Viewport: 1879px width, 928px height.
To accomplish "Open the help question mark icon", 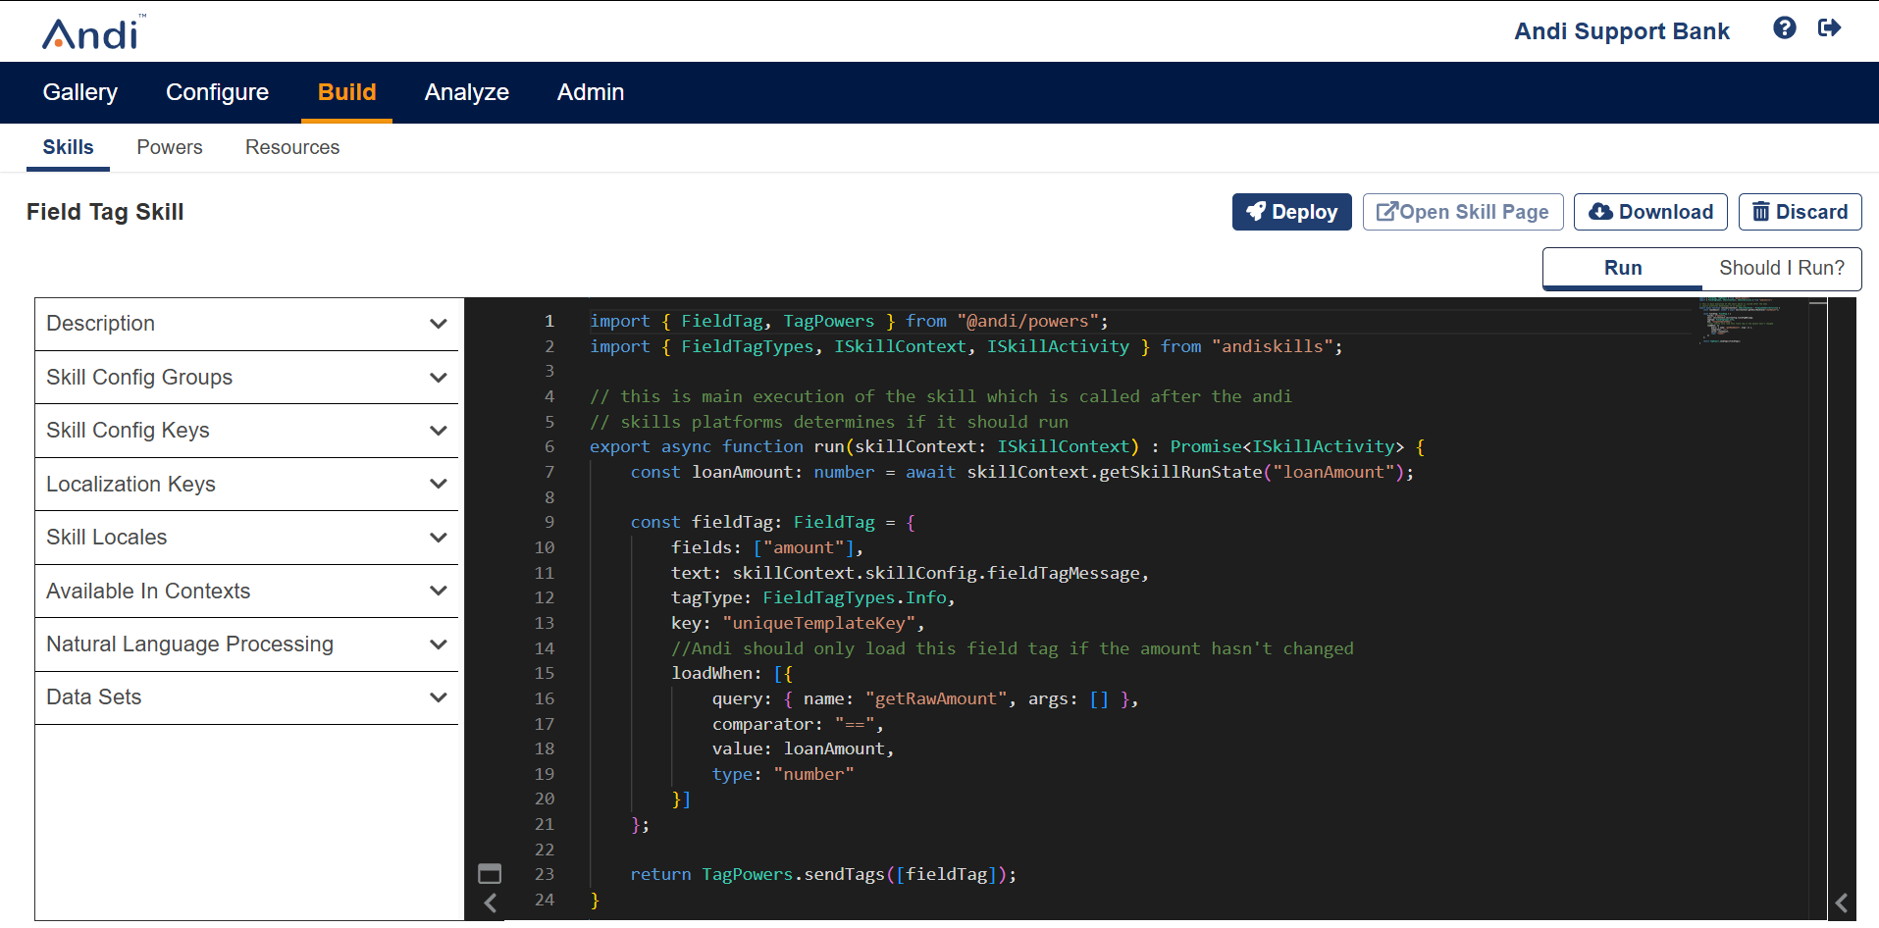I will [x=1785, y=28].
